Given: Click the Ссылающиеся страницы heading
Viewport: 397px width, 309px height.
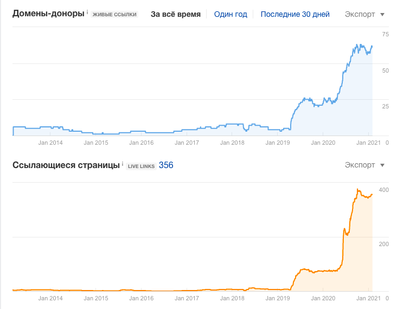Looking at the screenshot, I should [66, 165].
